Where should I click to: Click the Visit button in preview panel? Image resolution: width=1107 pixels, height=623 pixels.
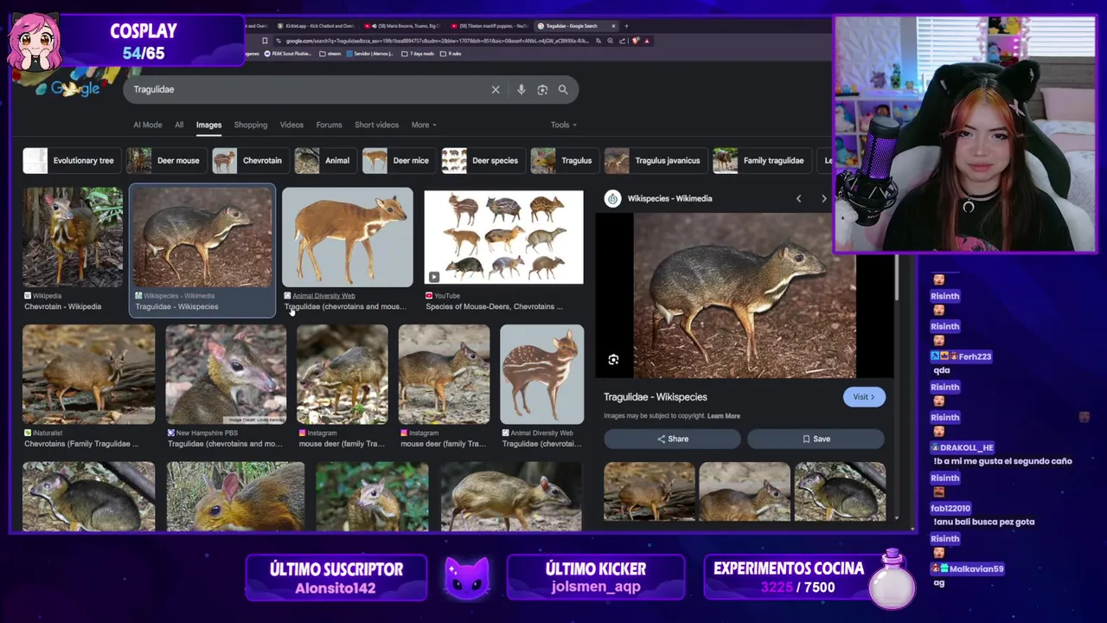click(x=864, y=397)
